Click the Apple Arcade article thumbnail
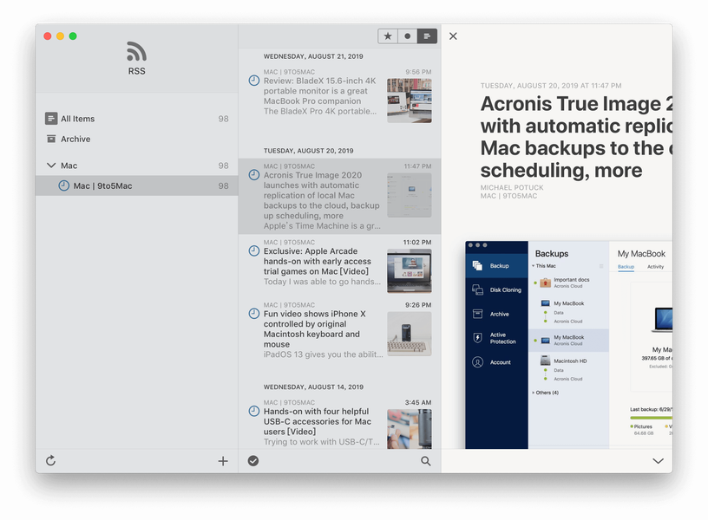 click(x=409, y=271)
